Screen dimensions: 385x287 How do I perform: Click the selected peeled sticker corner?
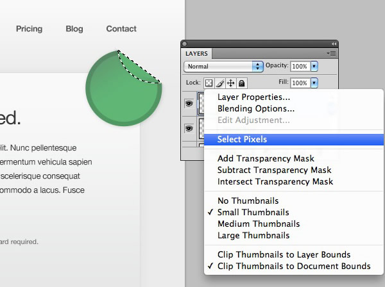point(139,70)
